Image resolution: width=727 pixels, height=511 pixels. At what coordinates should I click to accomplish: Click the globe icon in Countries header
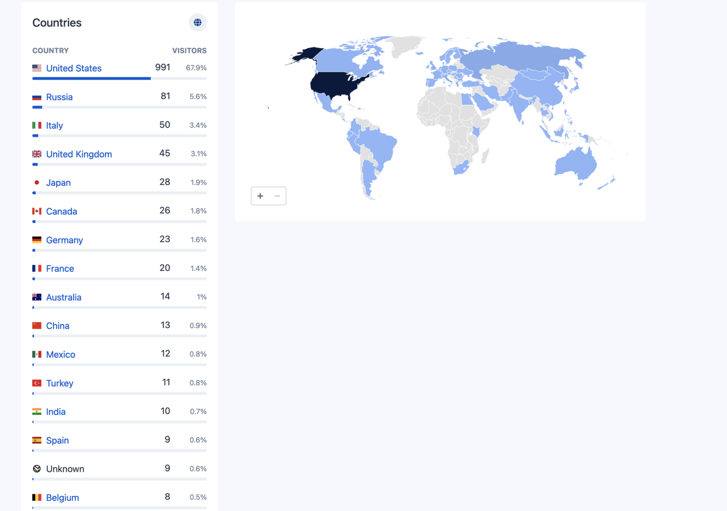point(197,23)
